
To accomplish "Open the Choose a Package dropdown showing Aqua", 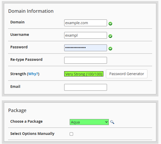I will click(x=89, y=122).
